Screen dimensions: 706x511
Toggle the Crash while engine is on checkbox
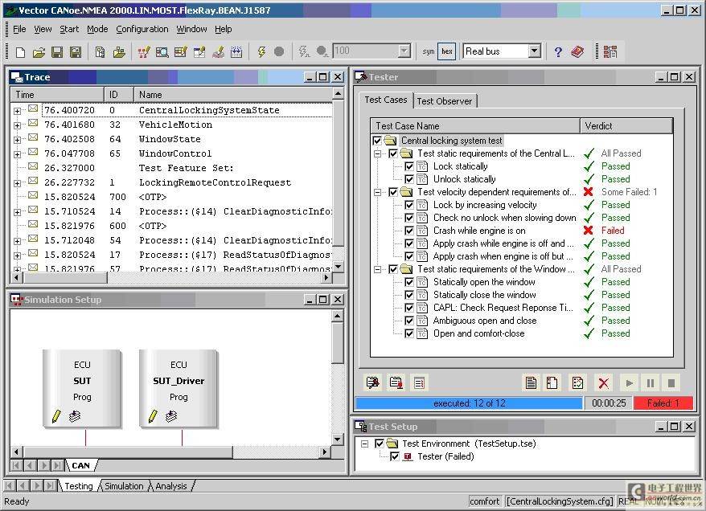(x=408, y=231)
